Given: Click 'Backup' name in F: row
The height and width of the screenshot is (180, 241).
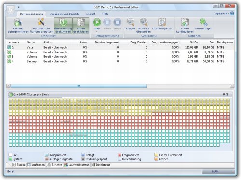Looking at the screenshot, I should pyautogui.click(x=32, y=61).
